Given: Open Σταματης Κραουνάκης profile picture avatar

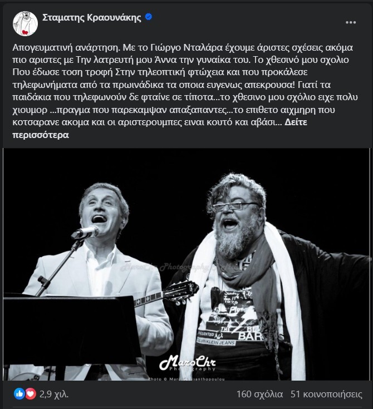Looking at the screenshot, I should pos(25,23).
